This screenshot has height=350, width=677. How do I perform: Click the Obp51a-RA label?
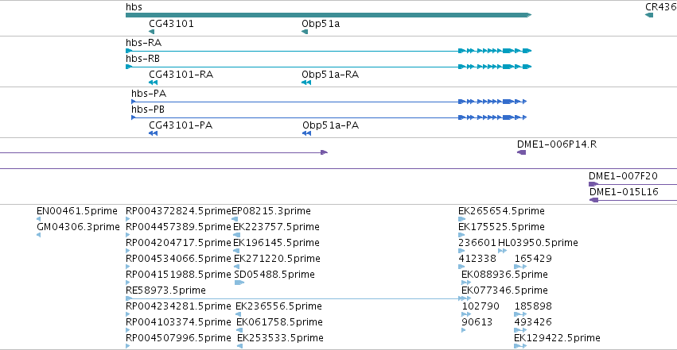[330, 75]
